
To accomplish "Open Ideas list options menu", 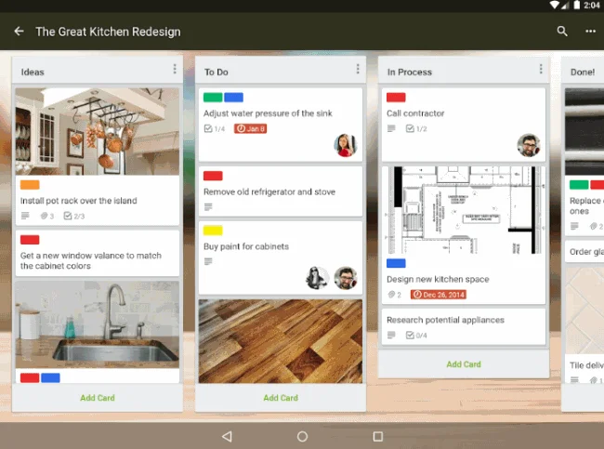I will click(x=175, y=69).
